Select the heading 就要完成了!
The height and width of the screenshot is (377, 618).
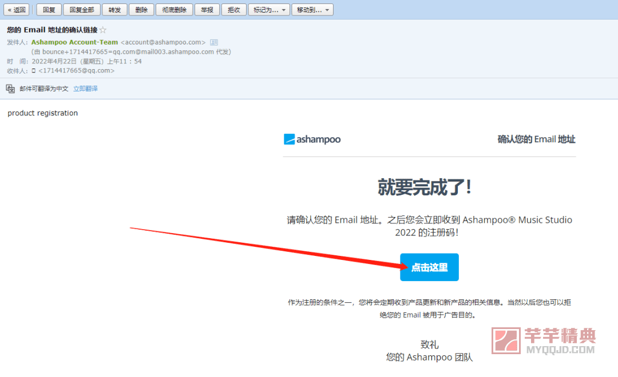[x=425, y=187]
